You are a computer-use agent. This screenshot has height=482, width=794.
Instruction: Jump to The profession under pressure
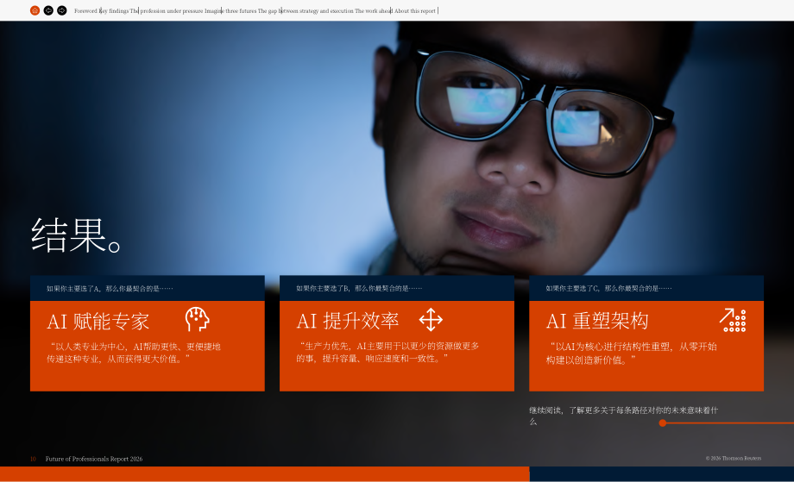tap(167, 10)
